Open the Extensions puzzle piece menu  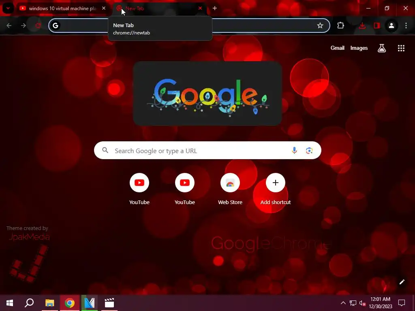[x=340, y=26]
